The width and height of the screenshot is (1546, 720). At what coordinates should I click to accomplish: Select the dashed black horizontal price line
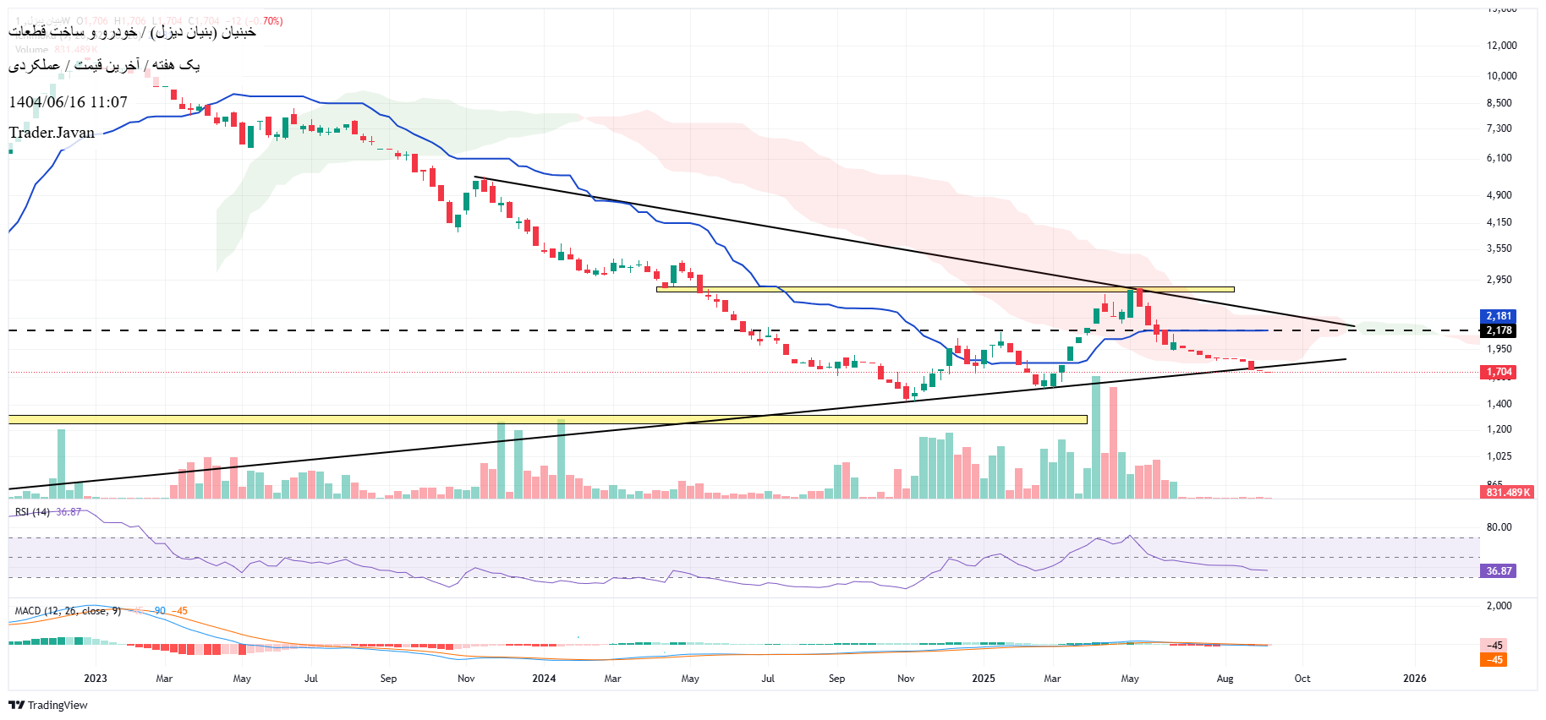(507, 330)
